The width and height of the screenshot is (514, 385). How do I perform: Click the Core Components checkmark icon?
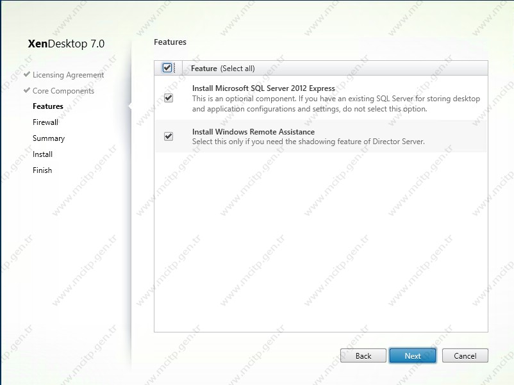pos(27,90)
